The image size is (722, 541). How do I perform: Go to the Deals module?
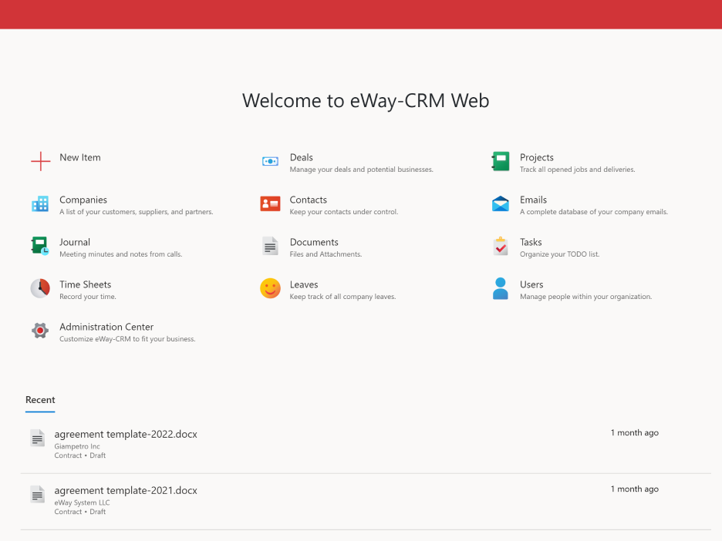[301, 157]
